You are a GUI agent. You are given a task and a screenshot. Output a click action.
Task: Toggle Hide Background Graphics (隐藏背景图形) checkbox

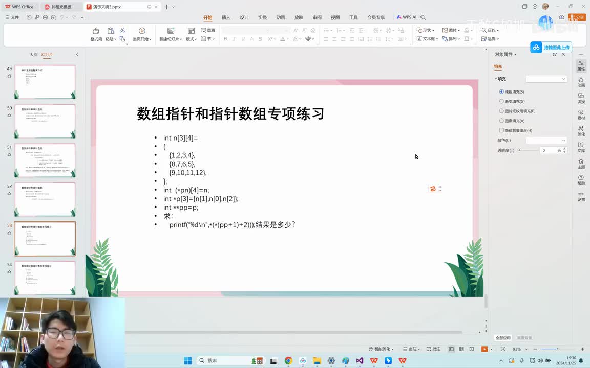click(x=501, y=130)
